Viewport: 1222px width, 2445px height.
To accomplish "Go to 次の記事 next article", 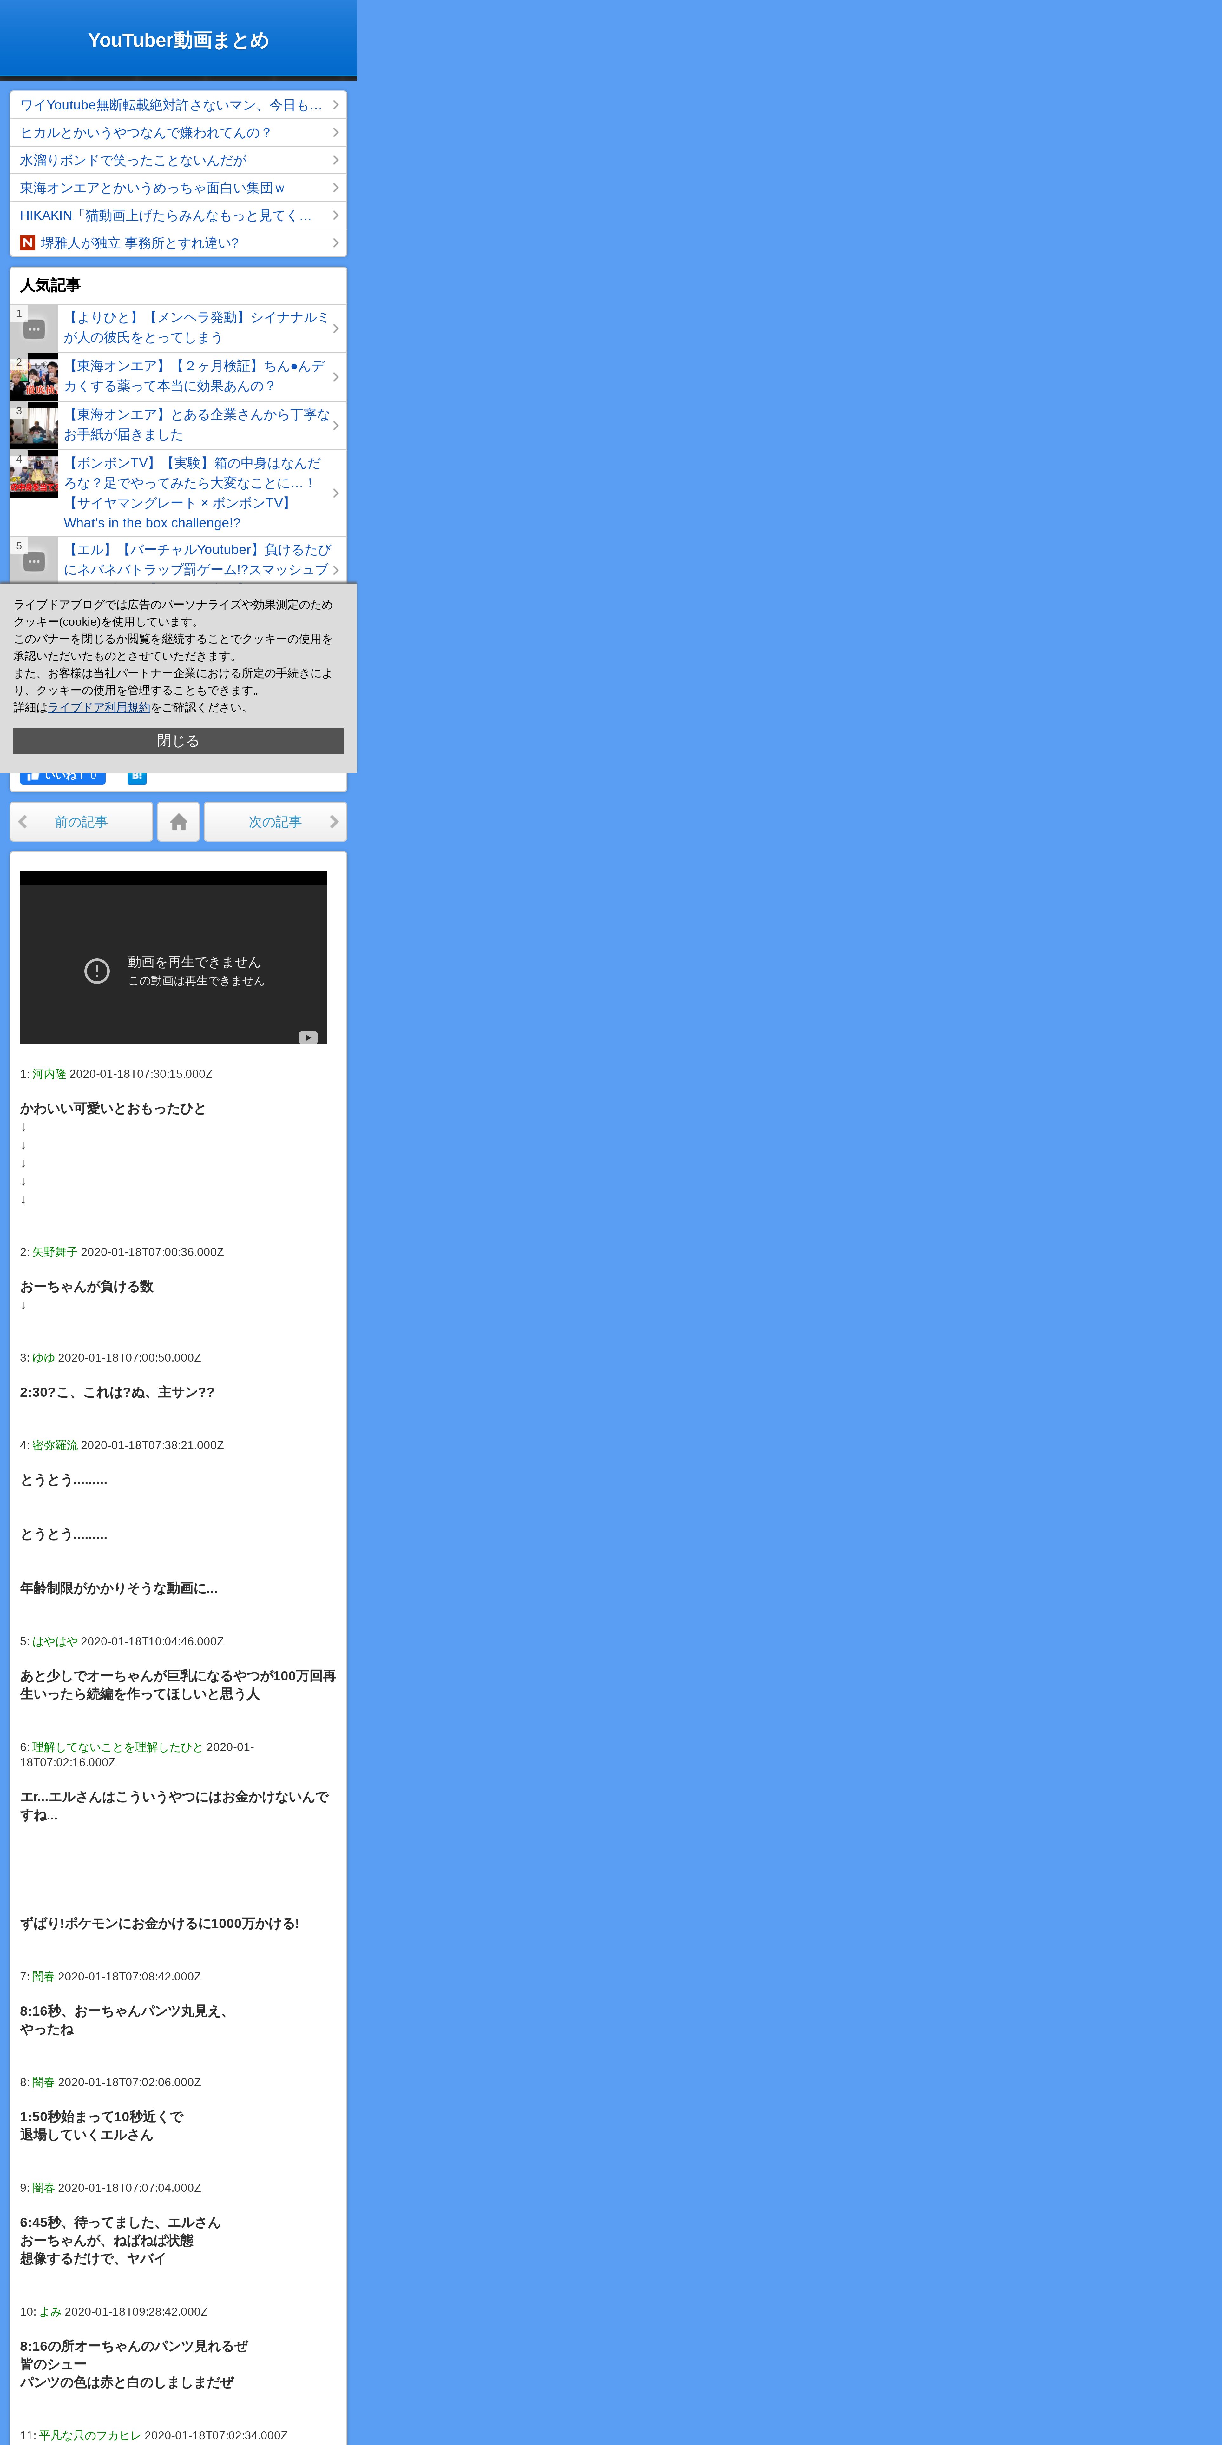I will pos(275,822).
